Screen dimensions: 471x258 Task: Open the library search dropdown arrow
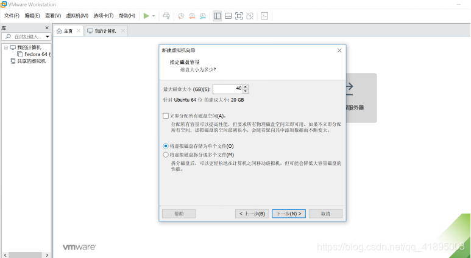pyautogui.click(x=48, y=37)
